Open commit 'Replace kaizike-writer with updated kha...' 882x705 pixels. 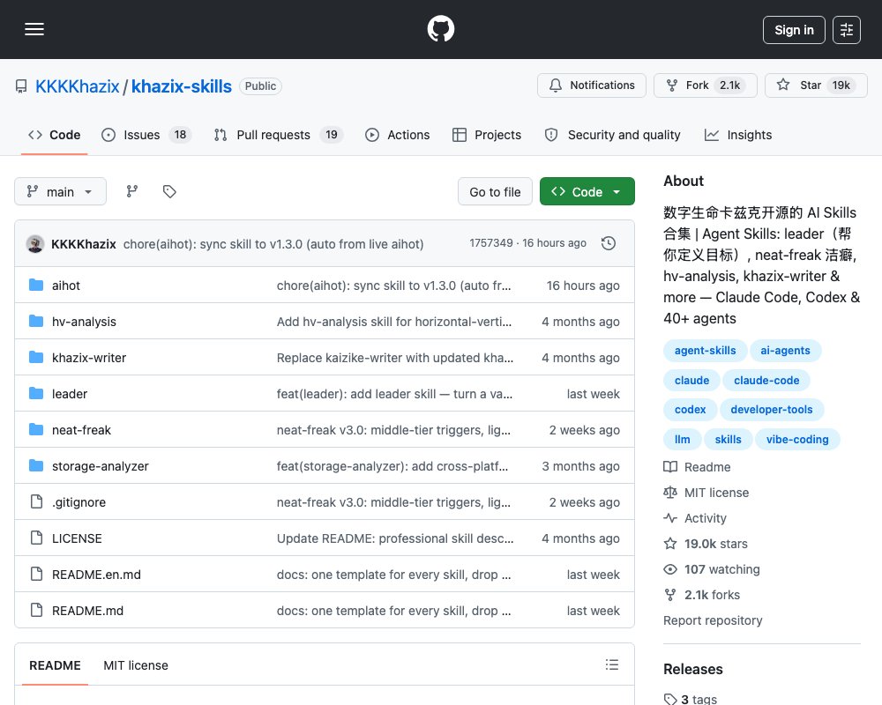click(x=395, y=358)
